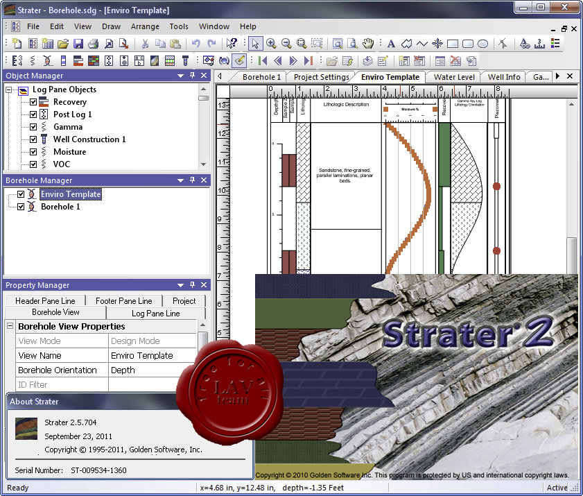The height and width of the screenshot is (496, 583).
Task: Save the project with the floppy disk icon
Action: [78, 44]
